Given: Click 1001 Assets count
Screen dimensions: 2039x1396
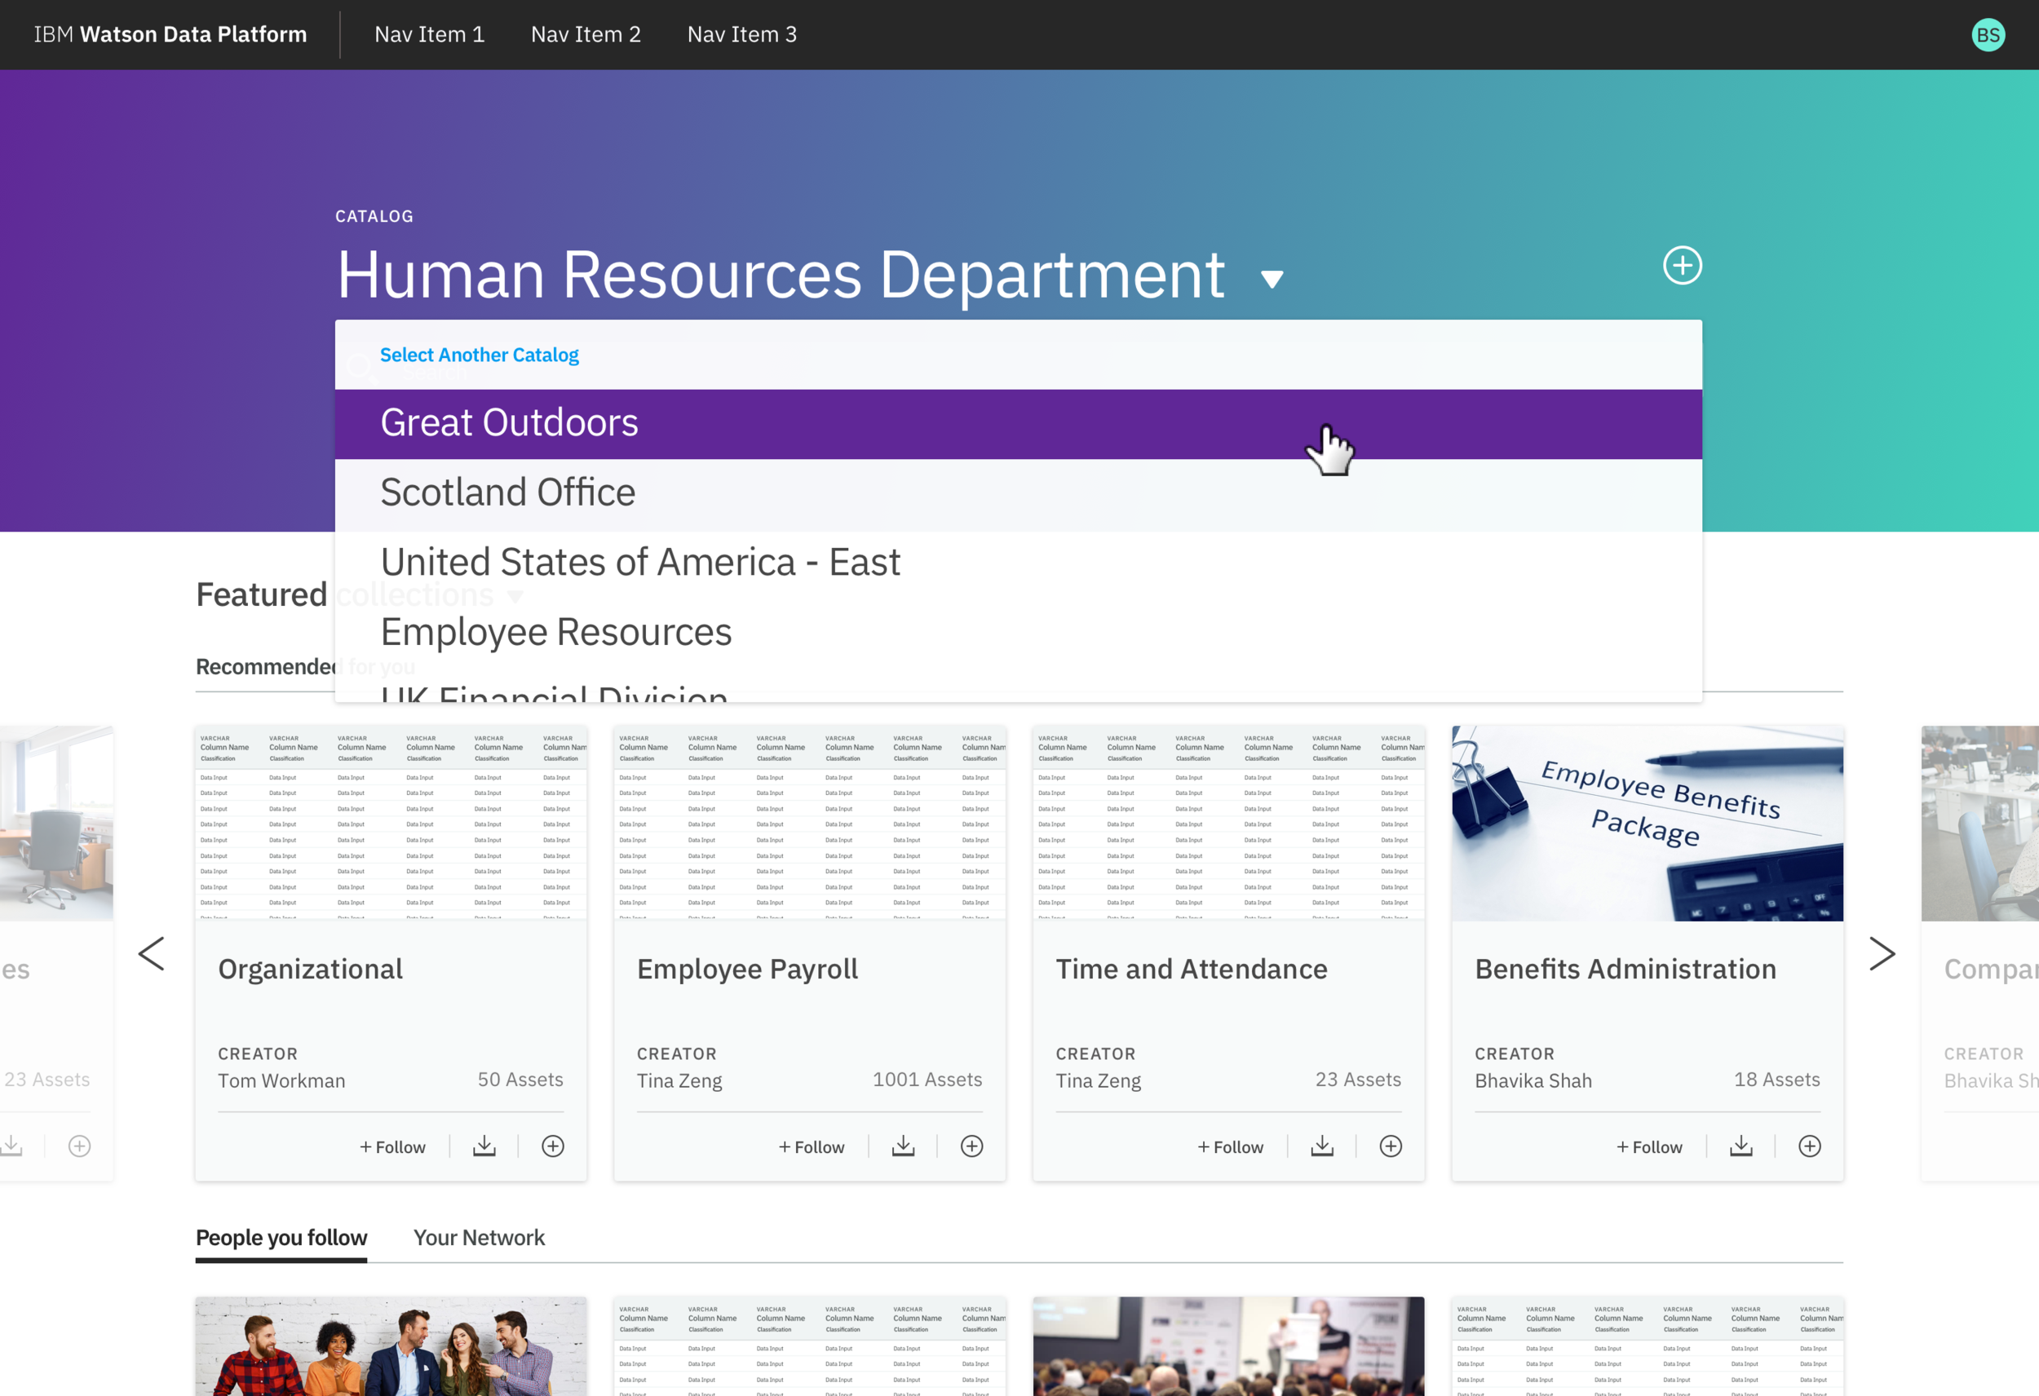Looking at the screenshot, I should tap(927, 1080).
